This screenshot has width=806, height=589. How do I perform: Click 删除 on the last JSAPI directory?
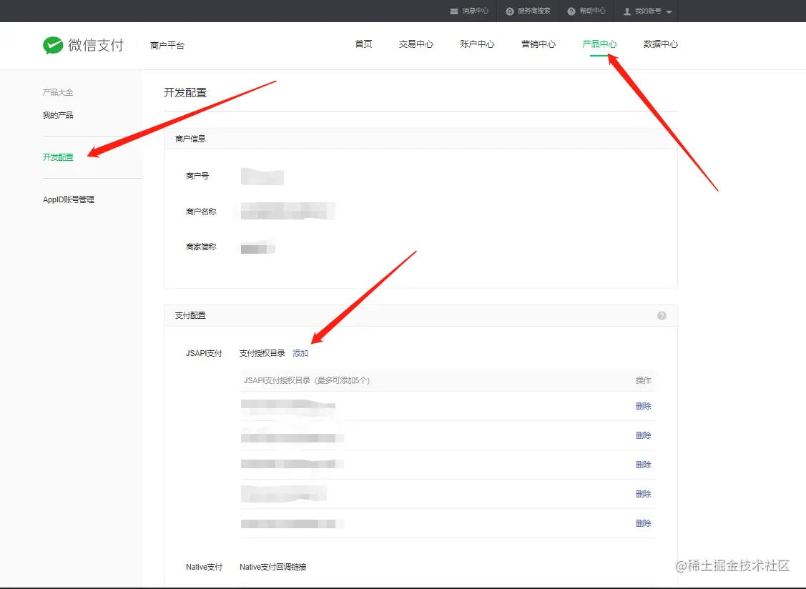coord(643,523)
